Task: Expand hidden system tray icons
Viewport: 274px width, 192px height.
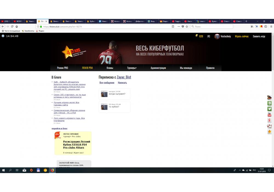Action: tap(239, 170)
